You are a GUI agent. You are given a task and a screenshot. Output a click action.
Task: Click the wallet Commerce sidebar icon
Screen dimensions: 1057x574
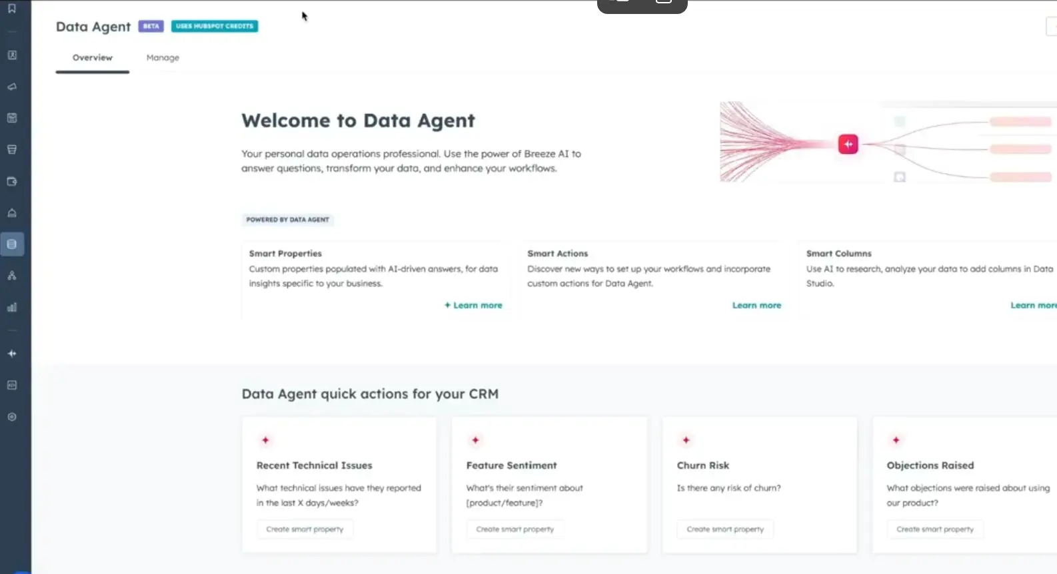pos(12,181)
